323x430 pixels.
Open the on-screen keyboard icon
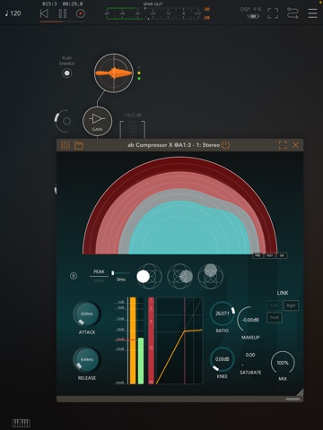22,423
